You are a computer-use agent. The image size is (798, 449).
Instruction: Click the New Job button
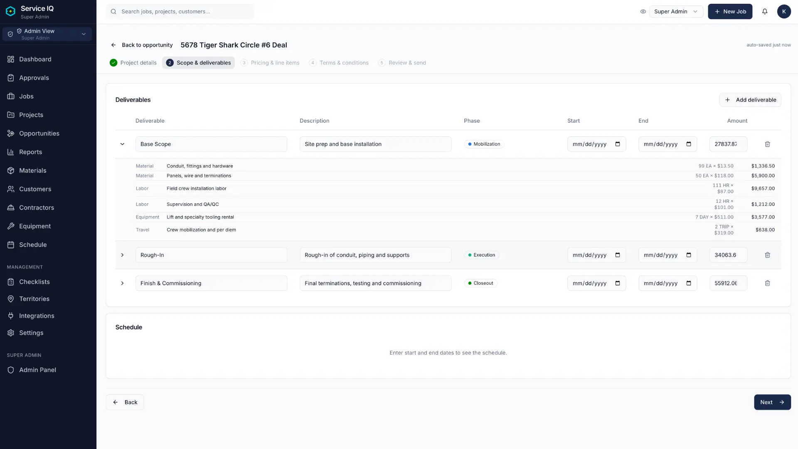tap(730, 12)
